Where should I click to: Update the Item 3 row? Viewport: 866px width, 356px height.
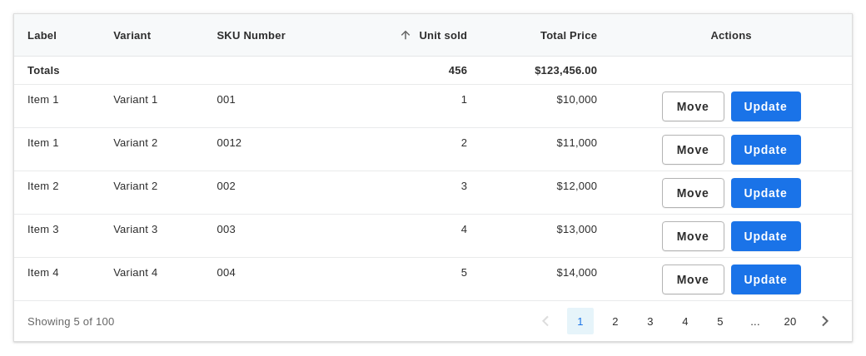(x=766, y=236)
